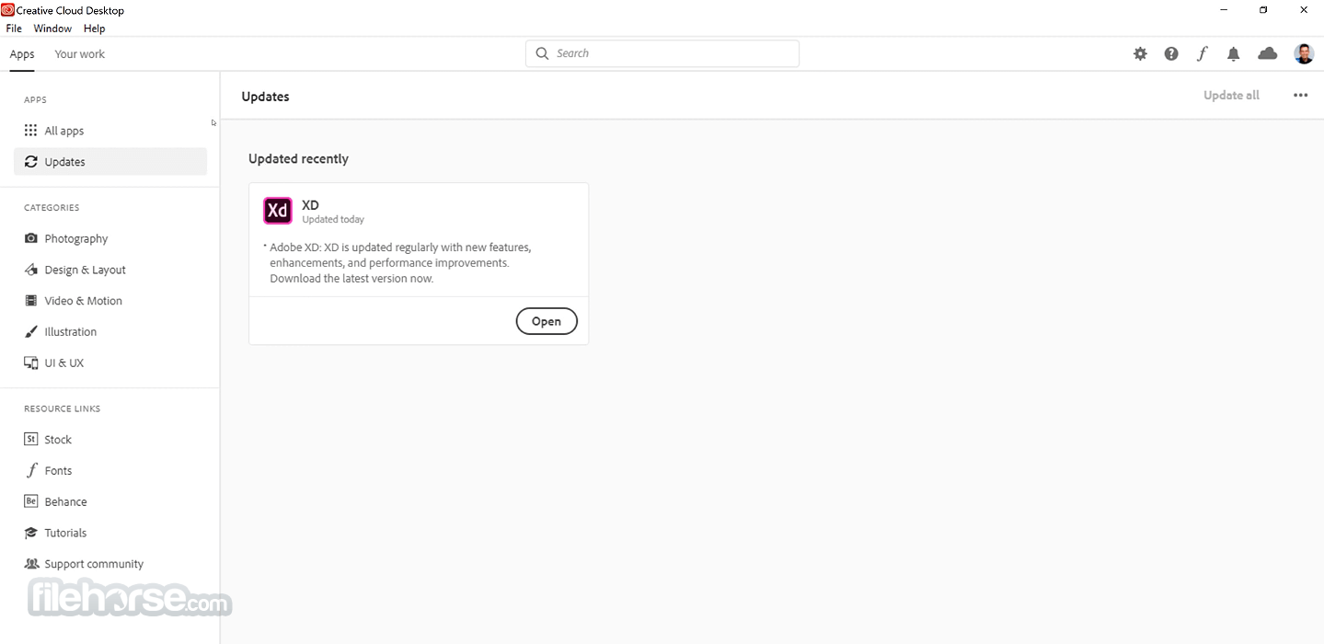Open the File menu
Viewport: 1324px width, 644px height.
pos(14,29)
